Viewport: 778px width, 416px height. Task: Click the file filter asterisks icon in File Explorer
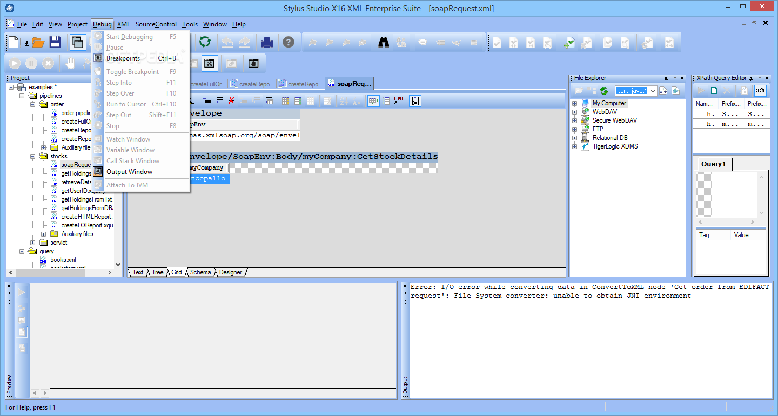[x=663, y=91]
